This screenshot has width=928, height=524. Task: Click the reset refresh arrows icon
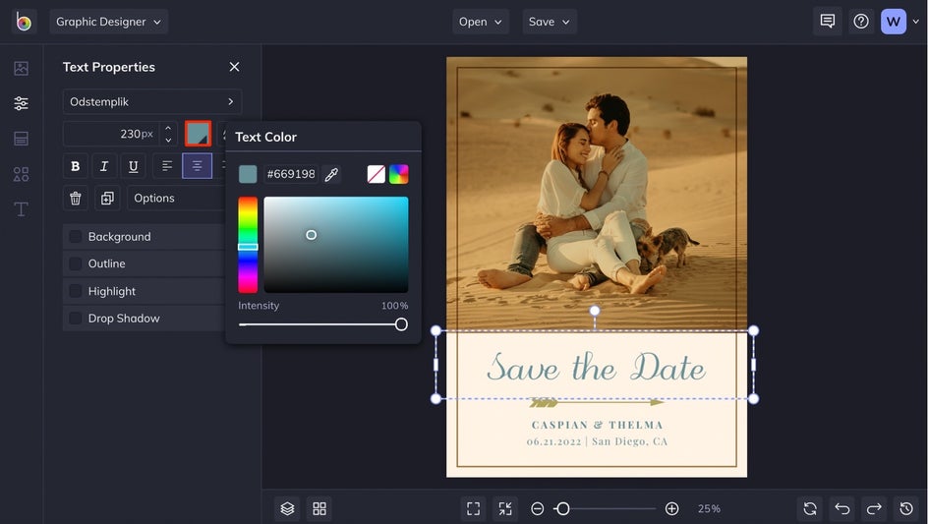point(810,508)
